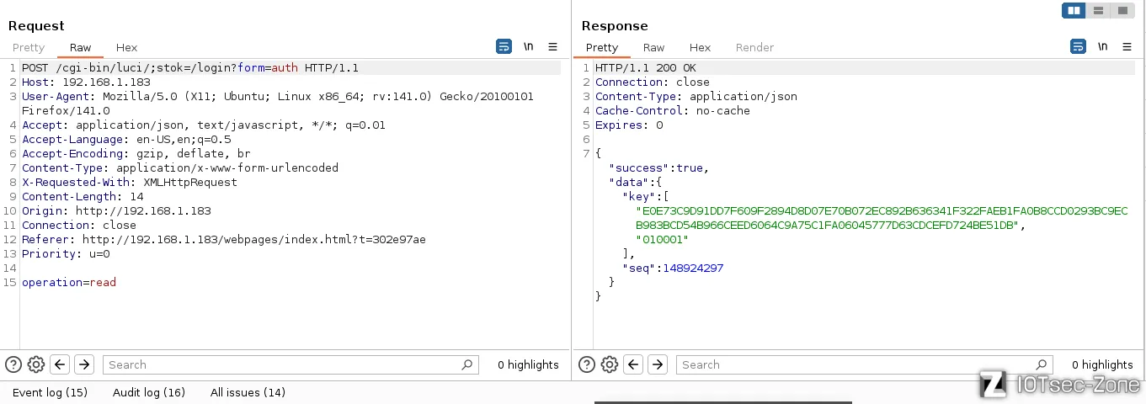
Task: Show non-printable characters in Request panel
Action: pyautogui.click(x=528, y=46)
